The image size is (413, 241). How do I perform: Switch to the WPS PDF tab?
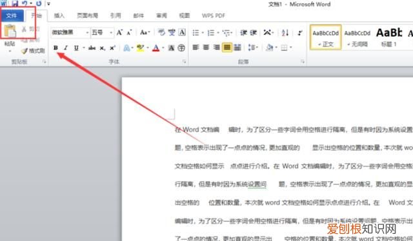(x=214, y=15)
